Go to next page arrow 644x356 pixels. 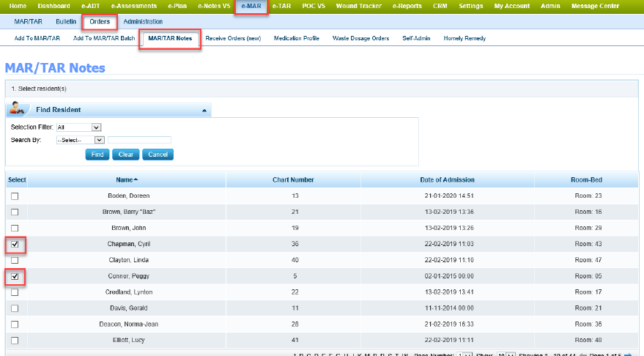627,355
